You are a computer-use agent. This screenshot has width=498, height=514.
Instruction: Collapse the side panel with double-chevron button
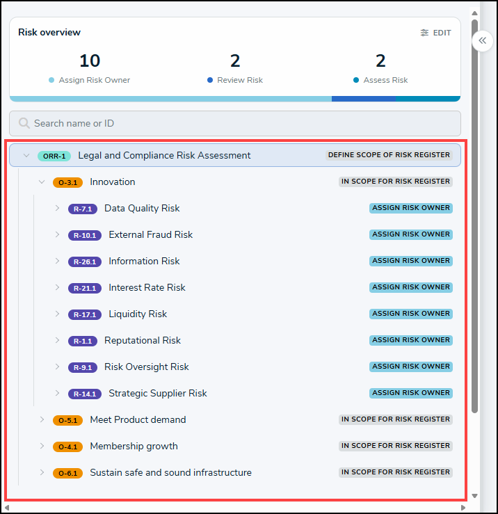click(x=482, y=40)
